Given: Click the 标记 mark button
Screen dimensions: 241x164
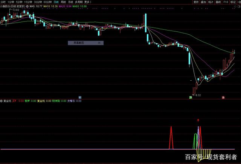Looking at the screenshot, I should pyautogui.click(x=233, y=2).
